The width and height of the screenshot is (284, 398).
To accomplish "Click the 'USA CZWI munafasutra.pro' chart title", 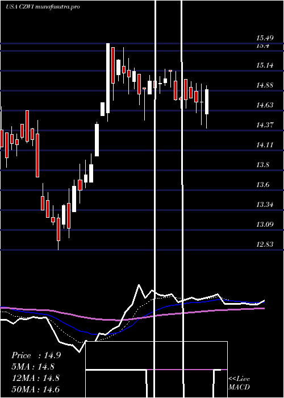I will tap(43, 7).
